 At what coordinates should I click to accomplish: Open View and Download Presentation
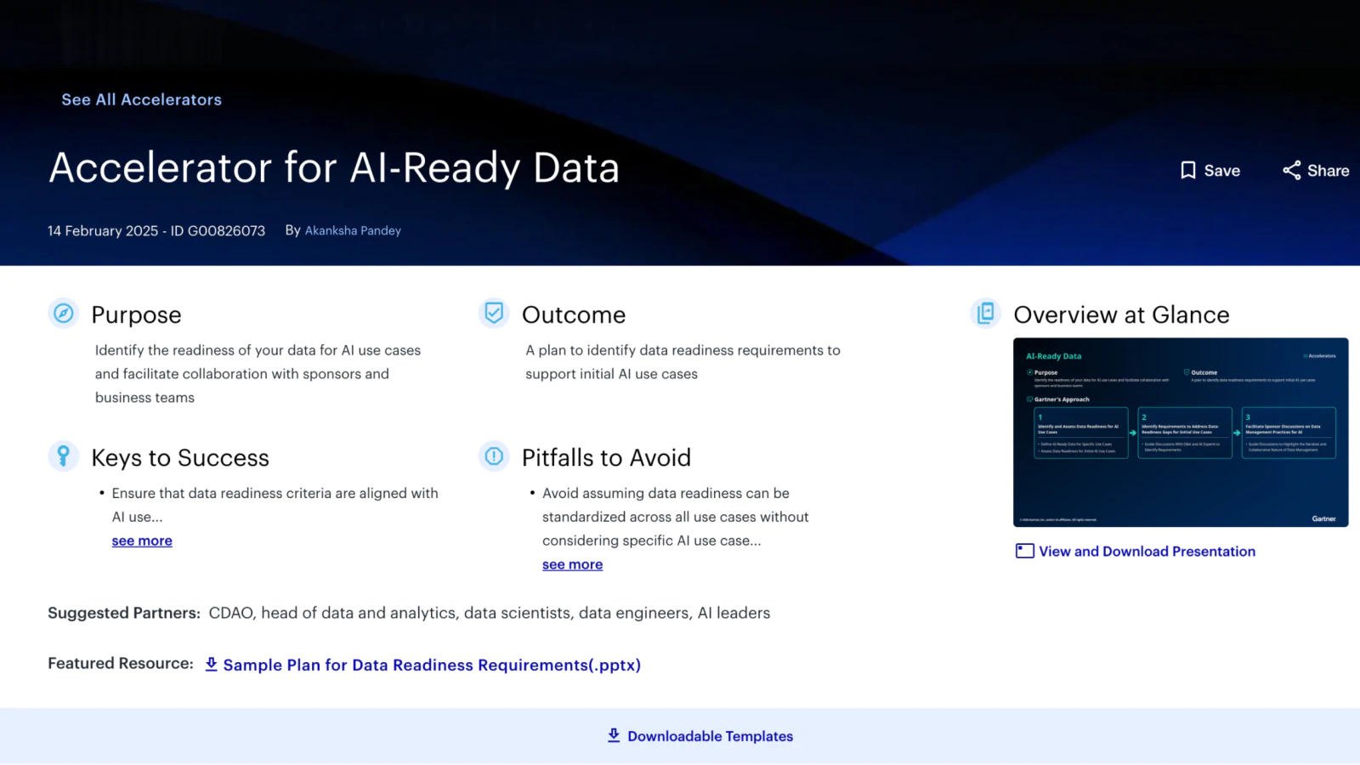pyautogui.click(x=1147, y=551)
